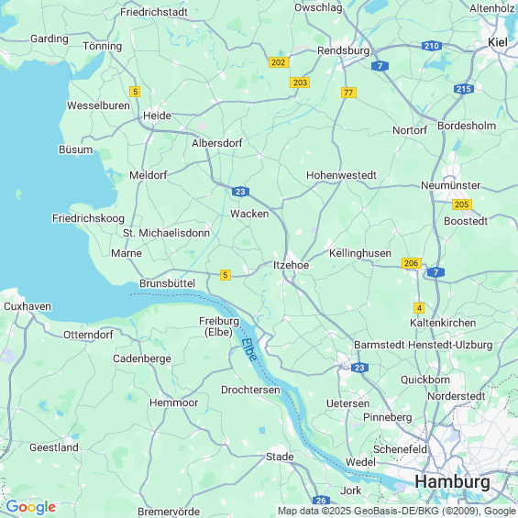Click the yellow 205 road shield near Neumünster
Viewport: 518px width, 518px height.
tap(462, 204)
